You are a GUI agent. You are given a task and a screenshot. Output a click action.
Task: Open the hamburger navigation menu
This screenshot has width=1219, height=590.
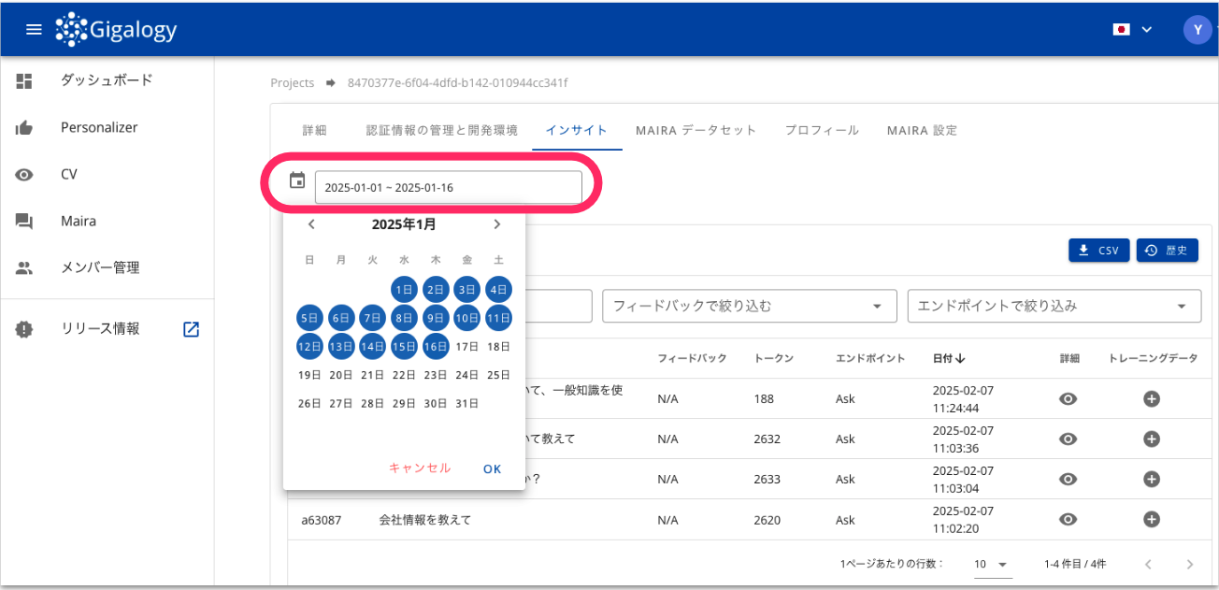tap(34, 28)
